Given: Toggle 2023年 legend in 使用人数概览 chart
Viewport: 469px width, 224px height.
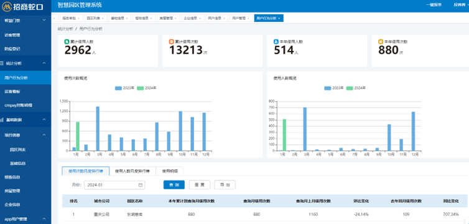Looking at the screenshot, I should 333,88.
